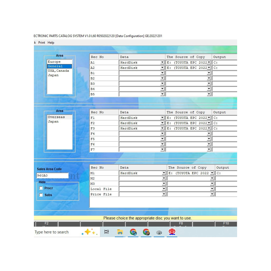Tick the Subs hide checkbox
Image resolution: width=271 pixels, height=271 pixels.
[41, 195]
